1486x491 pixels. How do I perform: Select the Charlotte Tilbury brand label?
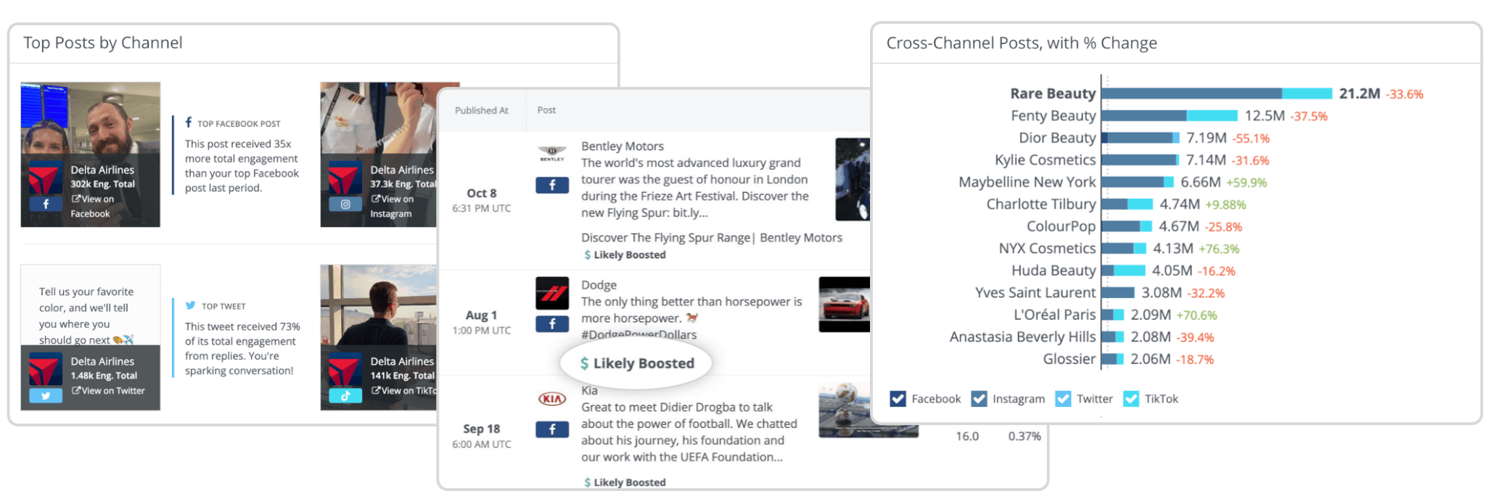[x=1041, y=204]
